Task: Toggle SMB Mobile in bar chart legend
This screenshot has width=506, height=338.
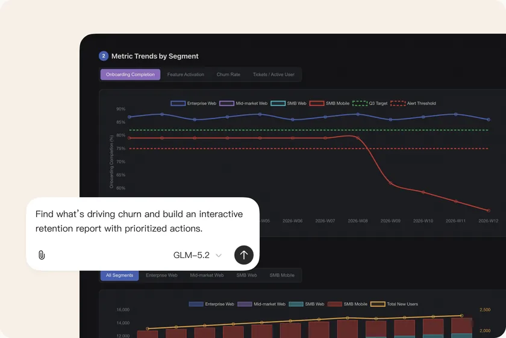Action: (x=347, y=304)
